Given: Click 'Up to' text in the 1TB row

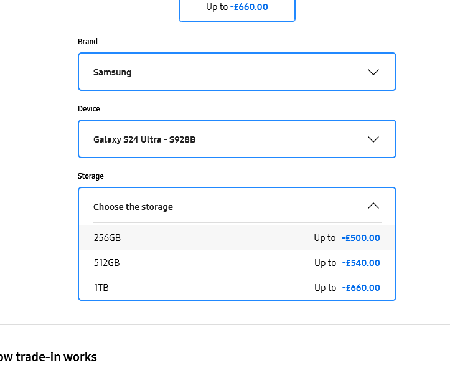Looking at the screenshot, I should (x=325, y=288).
